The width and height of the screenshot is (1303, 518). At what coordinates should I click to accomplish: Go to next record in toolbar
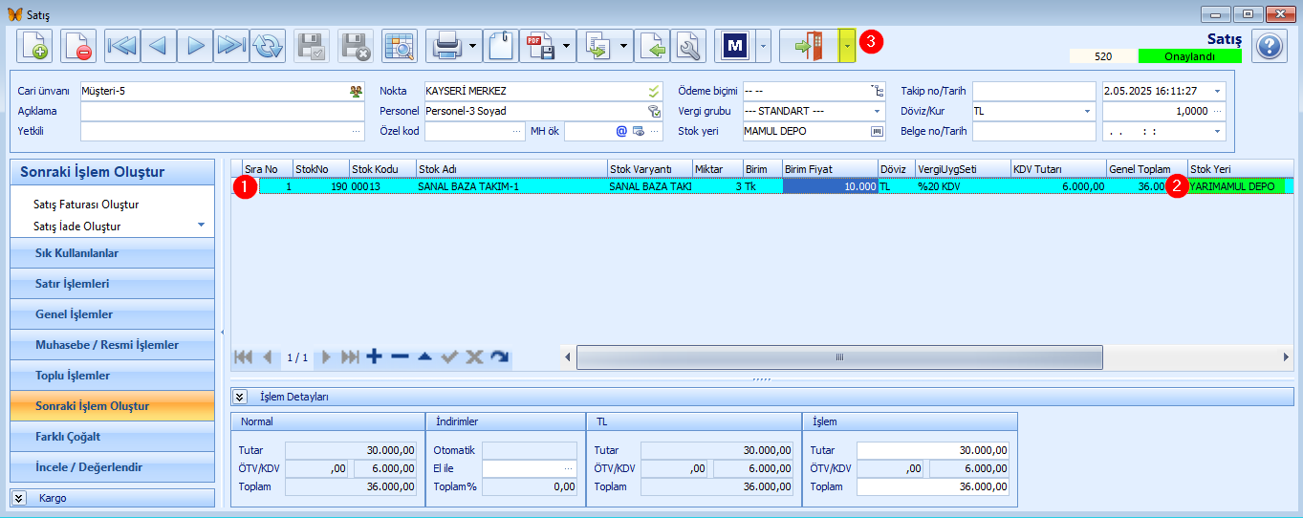(x=195, y=45)
